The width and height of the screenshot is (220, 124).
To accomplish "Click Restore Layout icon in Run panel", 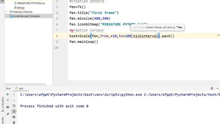I will (x=8, y=107).
